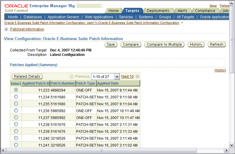Click the Next arrow icon beside Next 10

point(137,77)
